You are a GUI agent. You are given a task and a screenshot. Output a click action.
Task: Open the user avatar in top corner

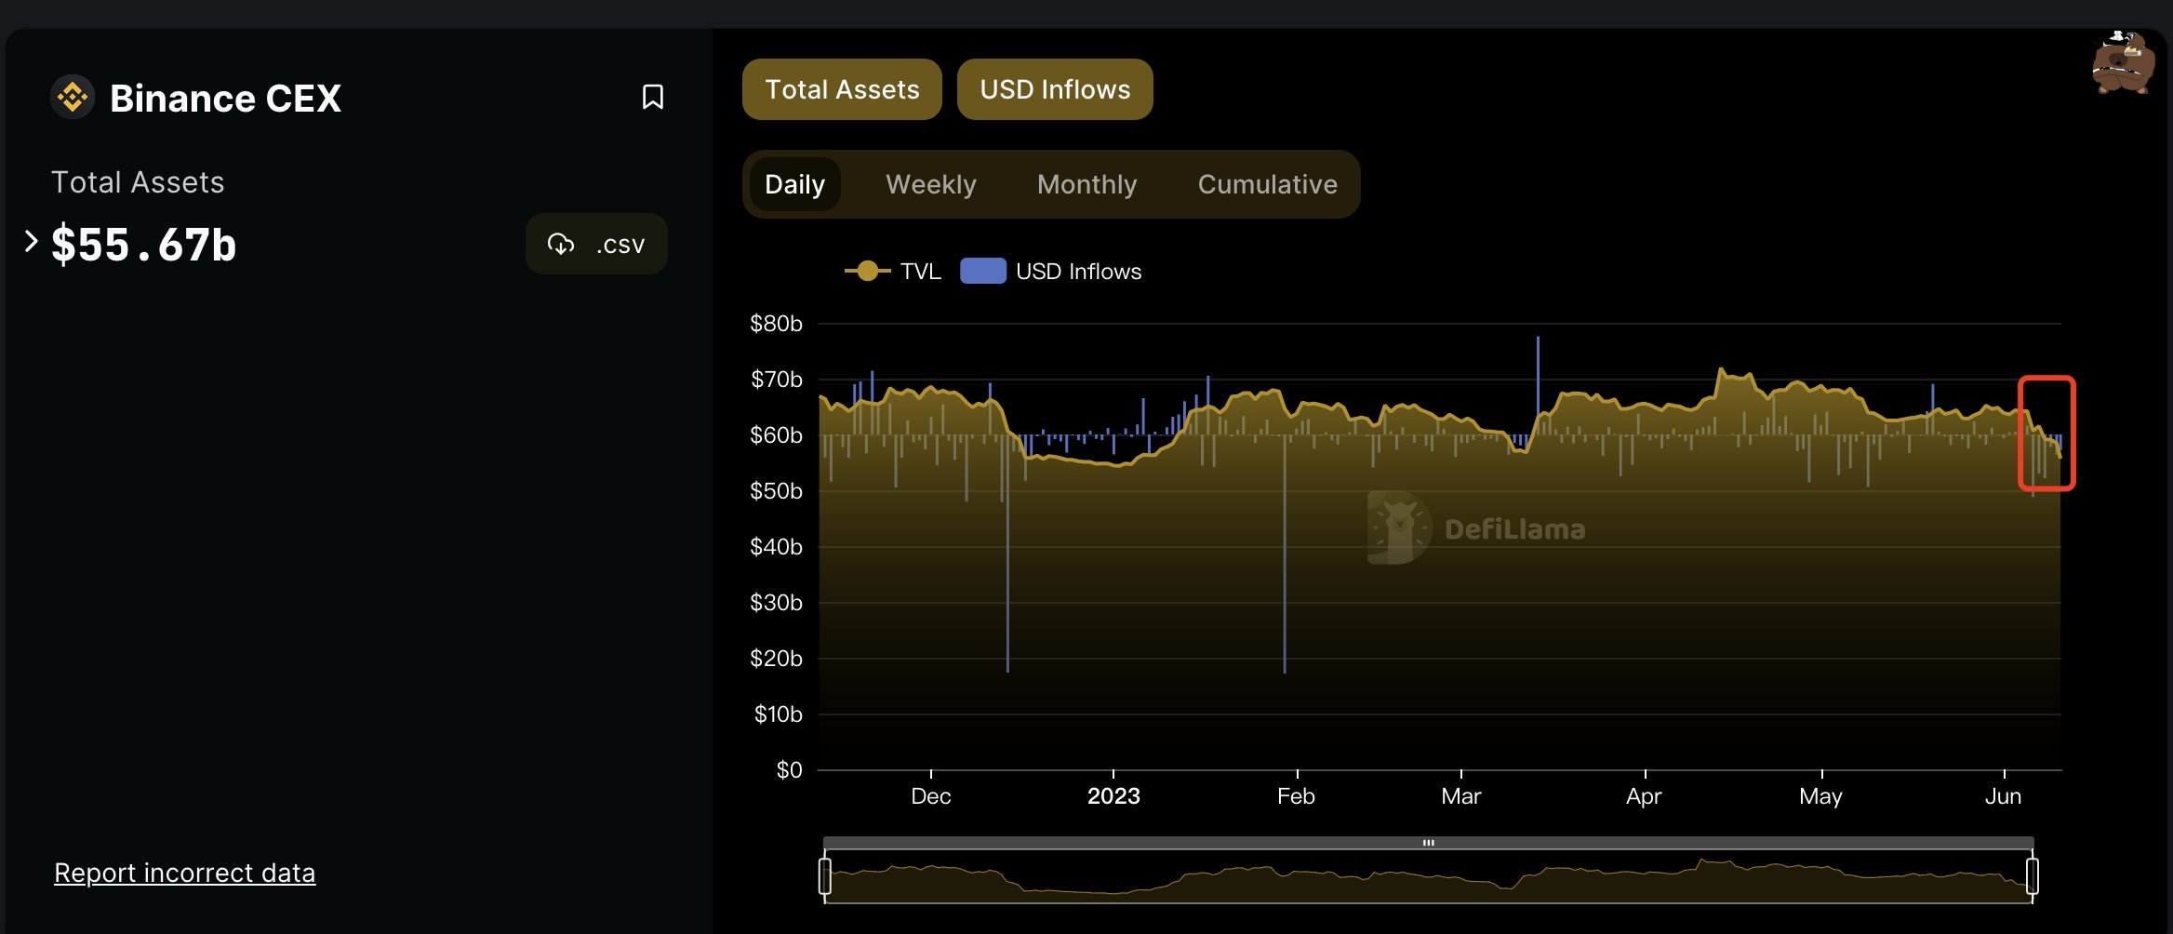[x=2123, y=62]
